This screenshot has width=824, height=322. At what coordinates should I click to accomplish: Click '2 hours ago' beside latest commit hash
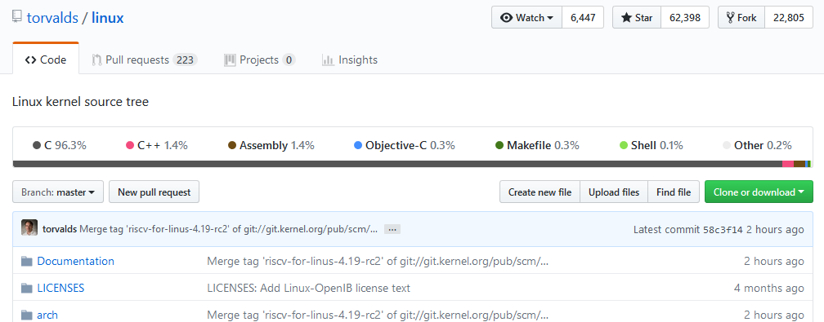[775, 229]
